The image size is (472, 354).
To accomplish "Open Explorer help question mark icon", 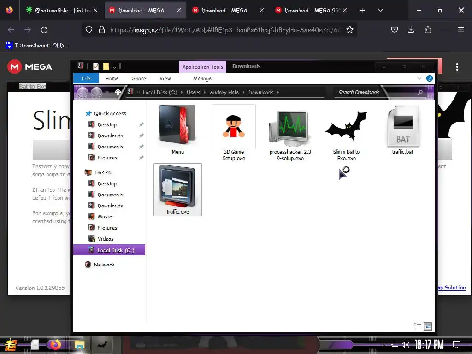I will click(430, 78).
